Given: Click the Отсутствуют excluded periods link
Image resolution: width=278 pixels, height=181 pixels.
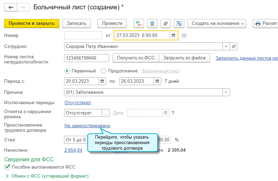Looking at the screenshot, I should pyautogui.click(x=78, y=103).
